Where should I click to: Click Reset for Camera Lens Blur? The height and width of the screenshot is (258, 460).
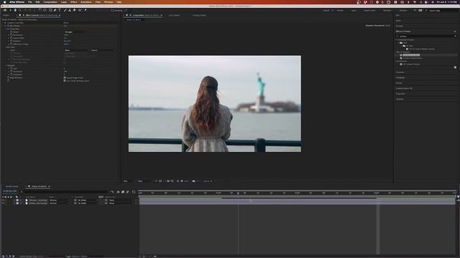[x=65, y=22]
